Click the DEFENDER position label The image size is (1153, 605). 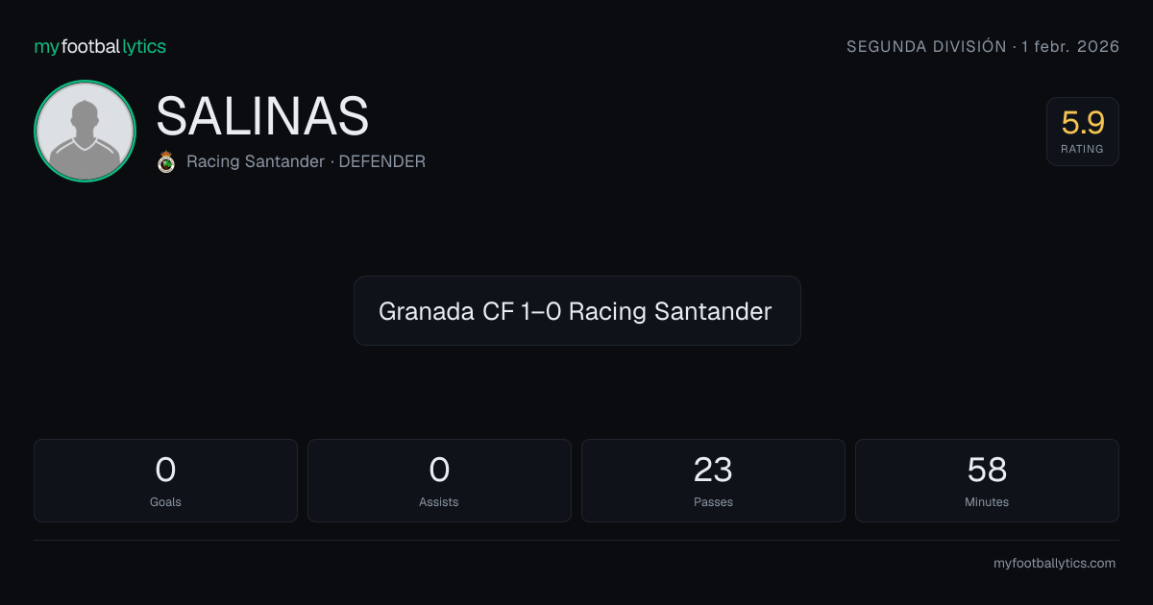click(382, 161)
